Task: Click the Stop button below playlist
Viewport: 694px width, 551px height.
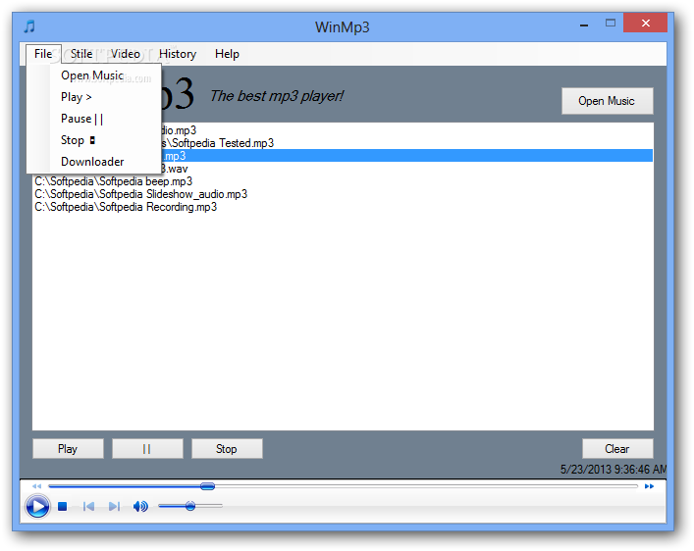Action: click(227, 449)
